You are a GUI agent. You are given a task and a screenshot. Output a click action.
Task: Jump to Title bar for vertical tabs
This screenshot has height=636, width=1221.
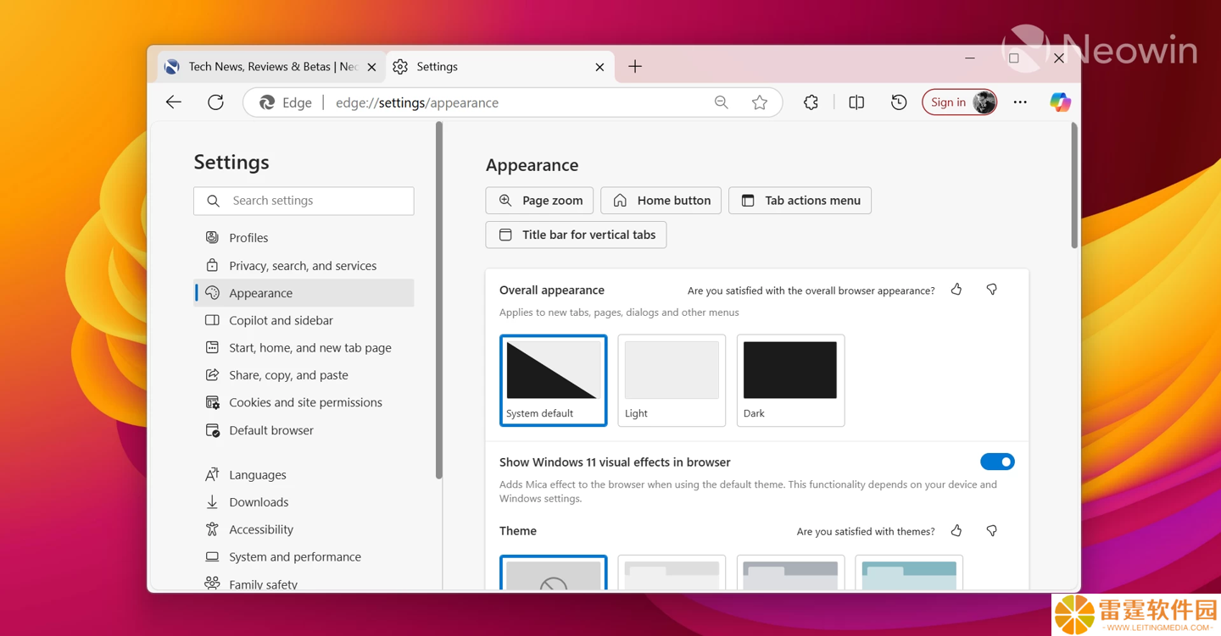[576, 235]
